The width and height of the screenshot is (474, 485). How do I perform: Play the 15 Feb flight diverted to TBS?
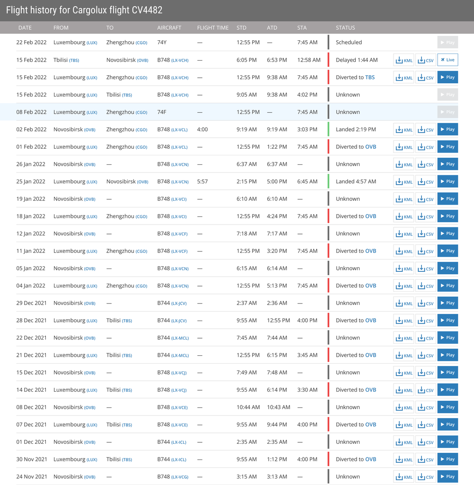point(448,77)
